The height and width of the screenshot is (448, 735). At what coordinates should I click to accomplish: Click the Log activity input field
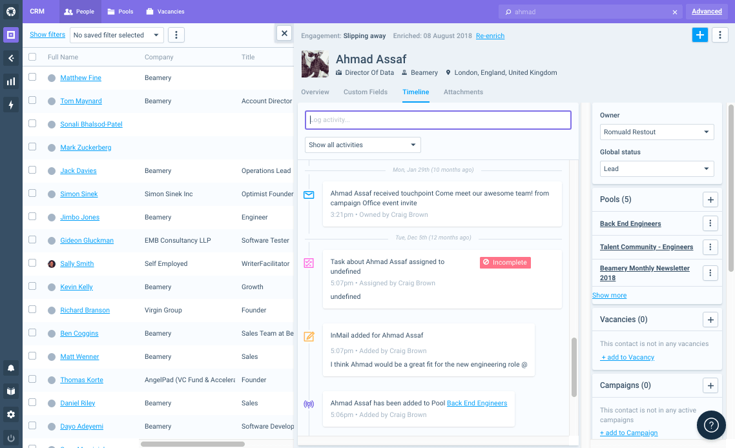click(x=438, y=119)
